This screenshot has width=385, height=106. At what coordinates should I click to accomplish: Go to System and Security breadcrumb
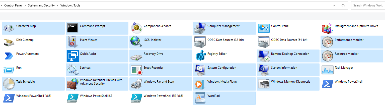pos(41,5)
